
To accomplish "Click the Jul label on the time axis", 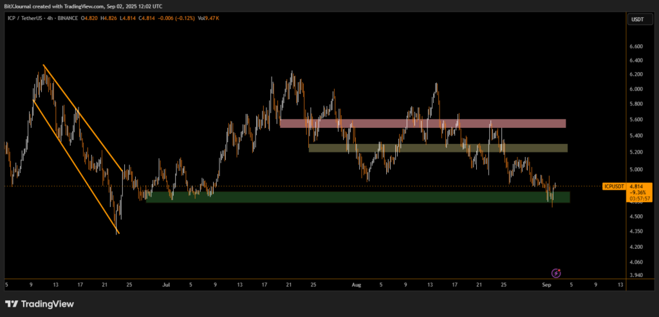I will [x=166, y=284].
